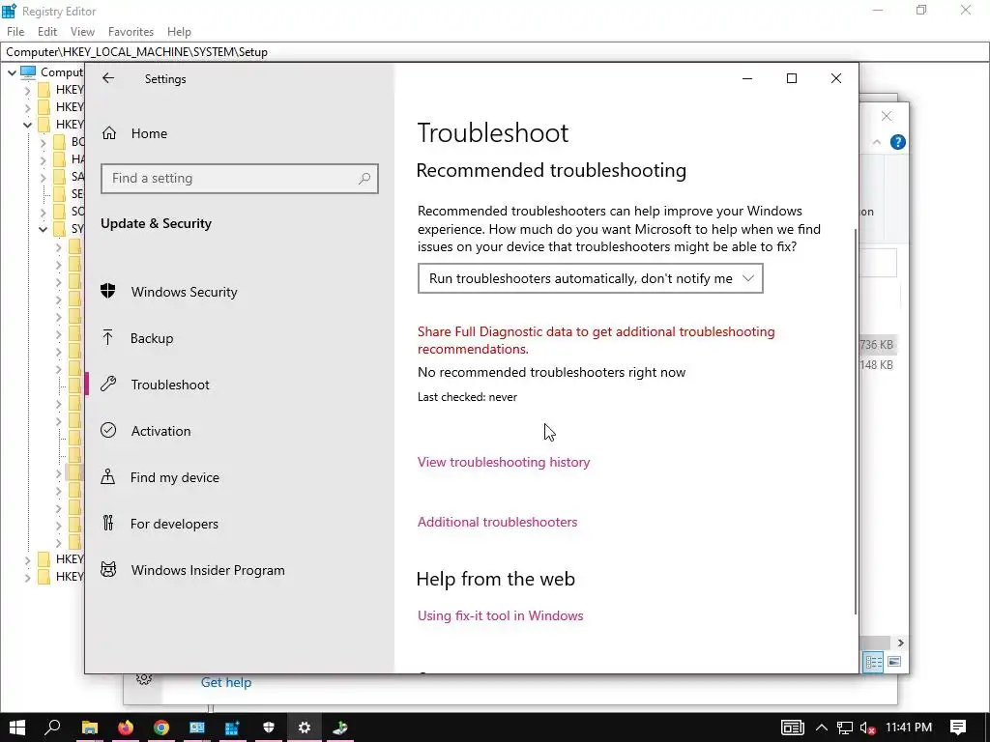This screenshot has width=990, height=742.
Task: Show hidden tray icons chevron
Action: point(822,728)
